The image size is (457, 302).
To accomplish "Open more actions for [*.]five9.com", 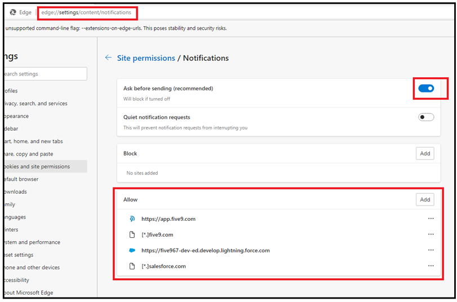I will 431,234.
